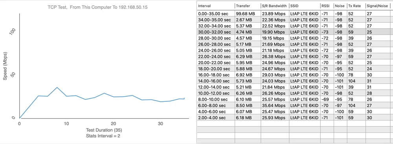Select the 26.00-28.00 sec interval cell
Image resolution: width=393 pixels, height=144 pixels.
click(216, 44)
